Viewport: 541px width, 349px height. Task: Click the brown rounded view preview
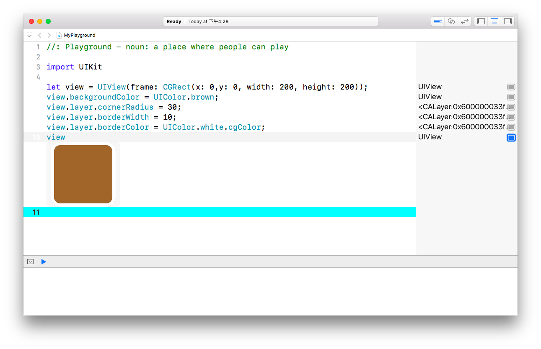[83, 174]
